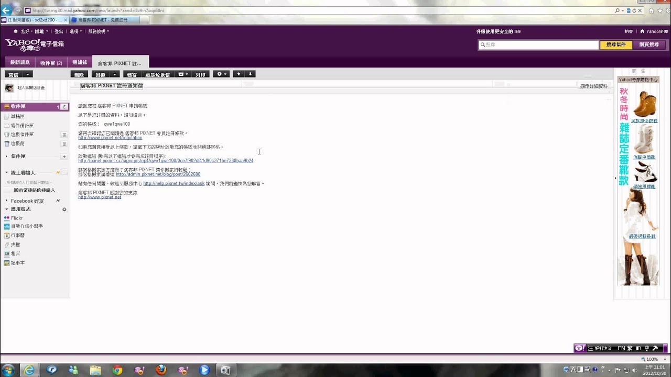Go back with the browser back arrow

point(6,10)
